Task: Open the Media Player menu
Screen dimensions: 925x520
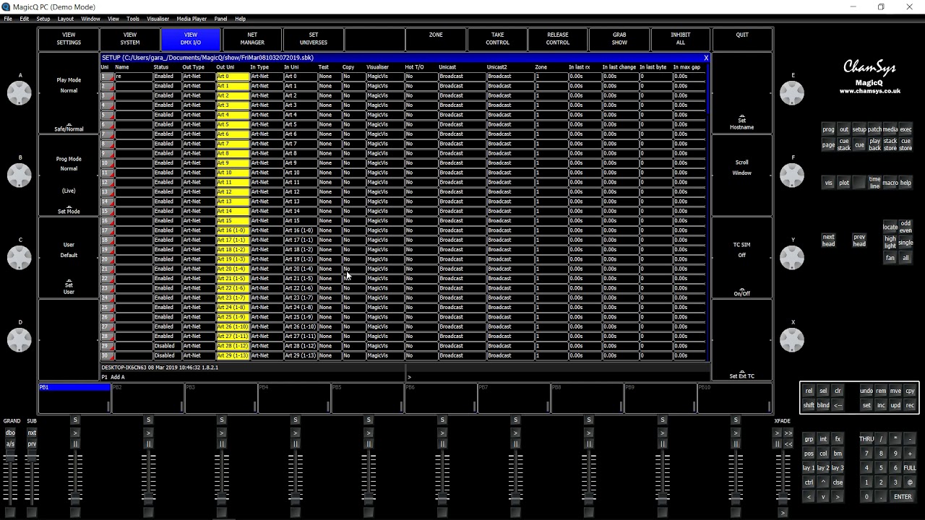Action: click(x=192, y=19)
